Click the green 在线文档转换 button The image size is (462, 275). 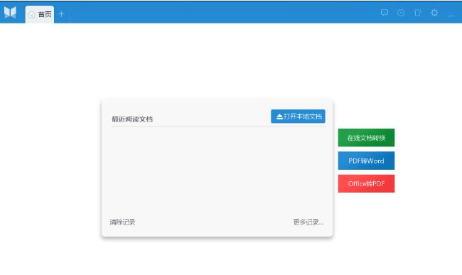(x=366, y=138)
